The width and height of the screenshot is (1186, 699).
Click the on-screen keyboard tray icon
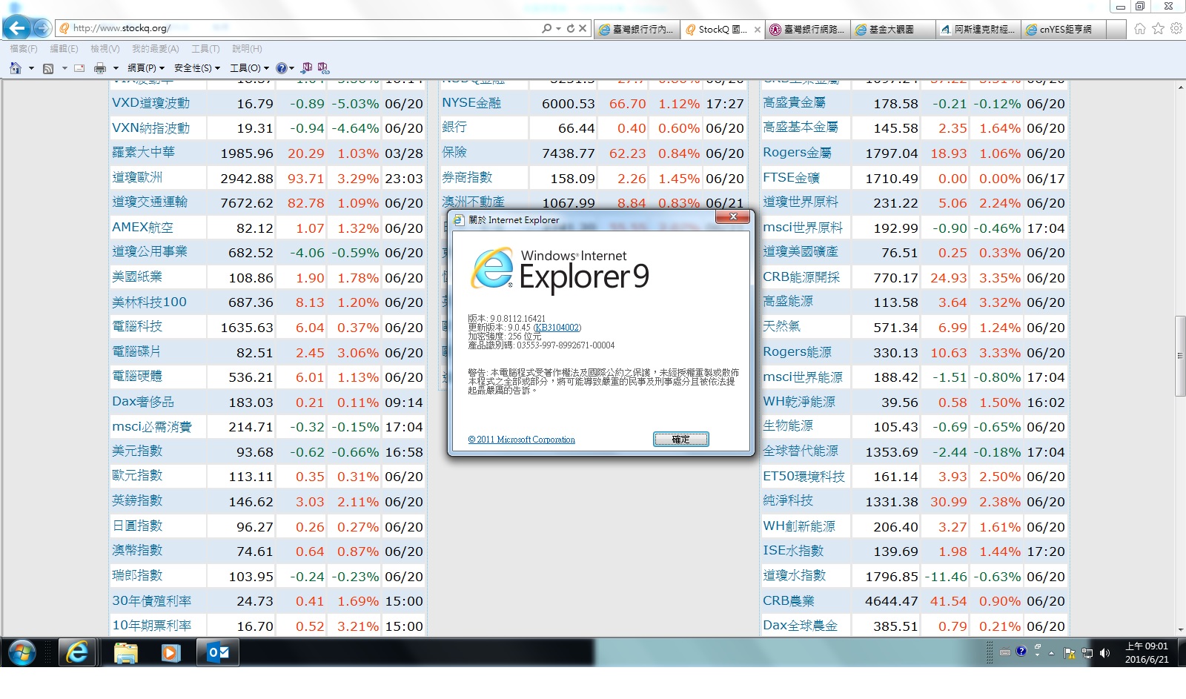pyautogui.click(x=1005, y=652)
